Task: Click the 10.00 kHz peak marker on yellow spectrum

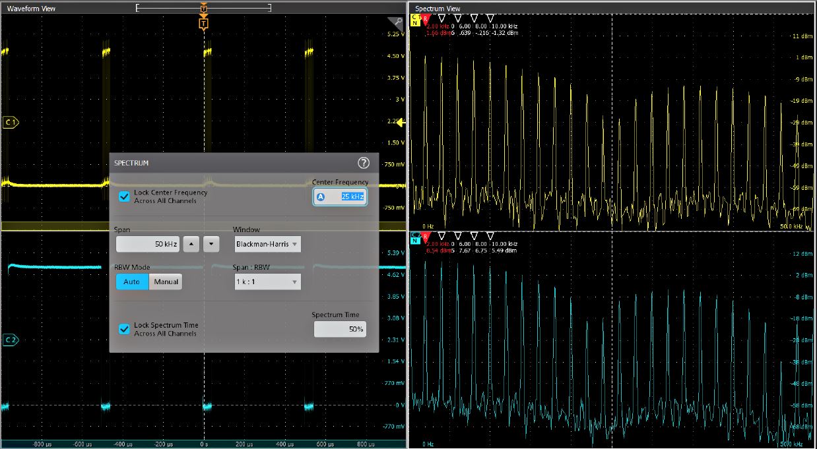Action: point(490,18)
